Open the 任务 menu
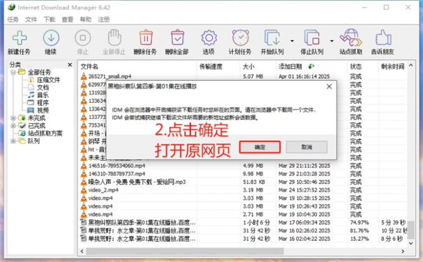 pyautogui.click(x=12, y=19)
